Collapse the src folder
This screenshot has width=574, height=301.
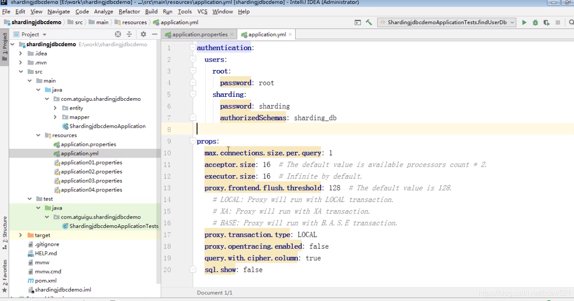tap(21, 72)
